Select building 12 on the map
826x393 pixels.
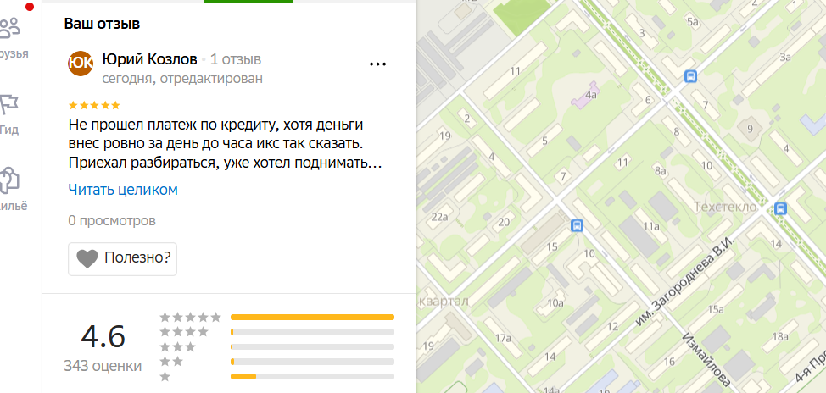[611, 327]
